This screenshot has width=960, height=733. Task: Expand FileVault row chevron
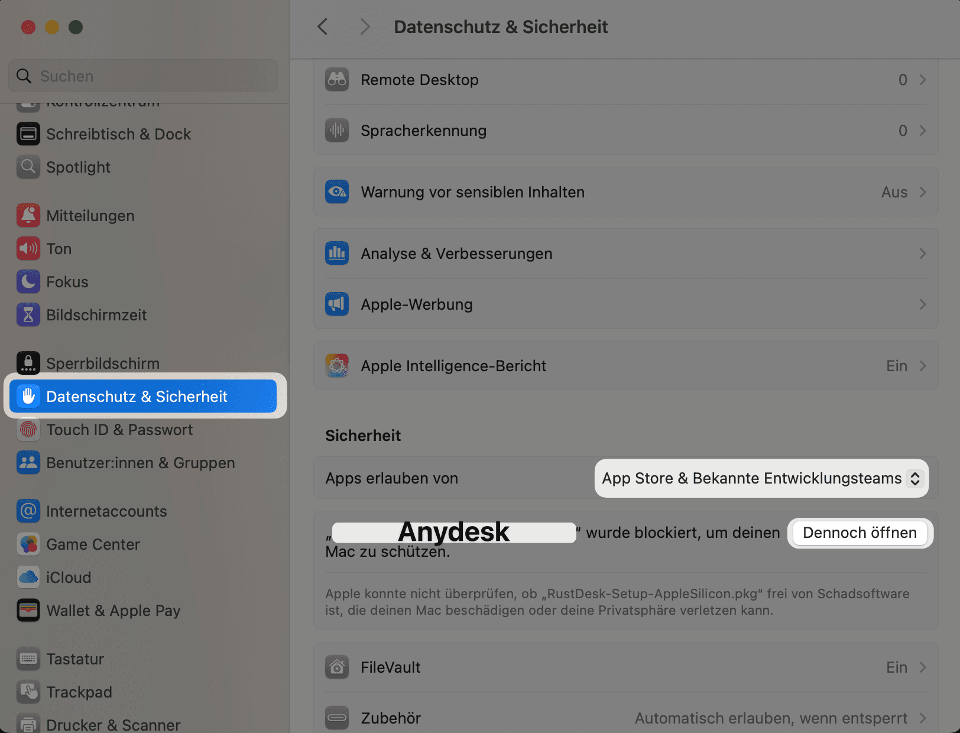[x=923, y=667]
